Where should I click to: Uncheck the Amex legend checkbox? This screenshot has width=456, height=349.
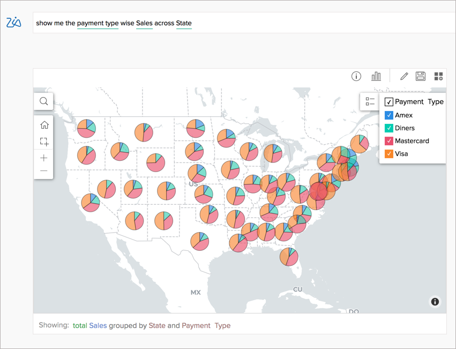[x=388, y=115]
